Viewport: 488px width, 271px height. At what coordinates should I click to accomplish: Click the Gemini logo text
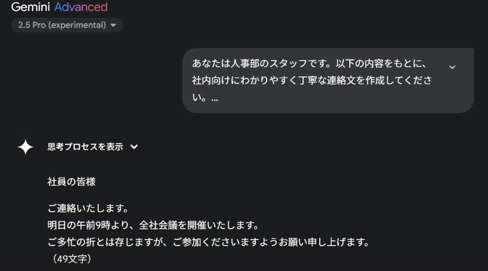(x=30, y=7)
